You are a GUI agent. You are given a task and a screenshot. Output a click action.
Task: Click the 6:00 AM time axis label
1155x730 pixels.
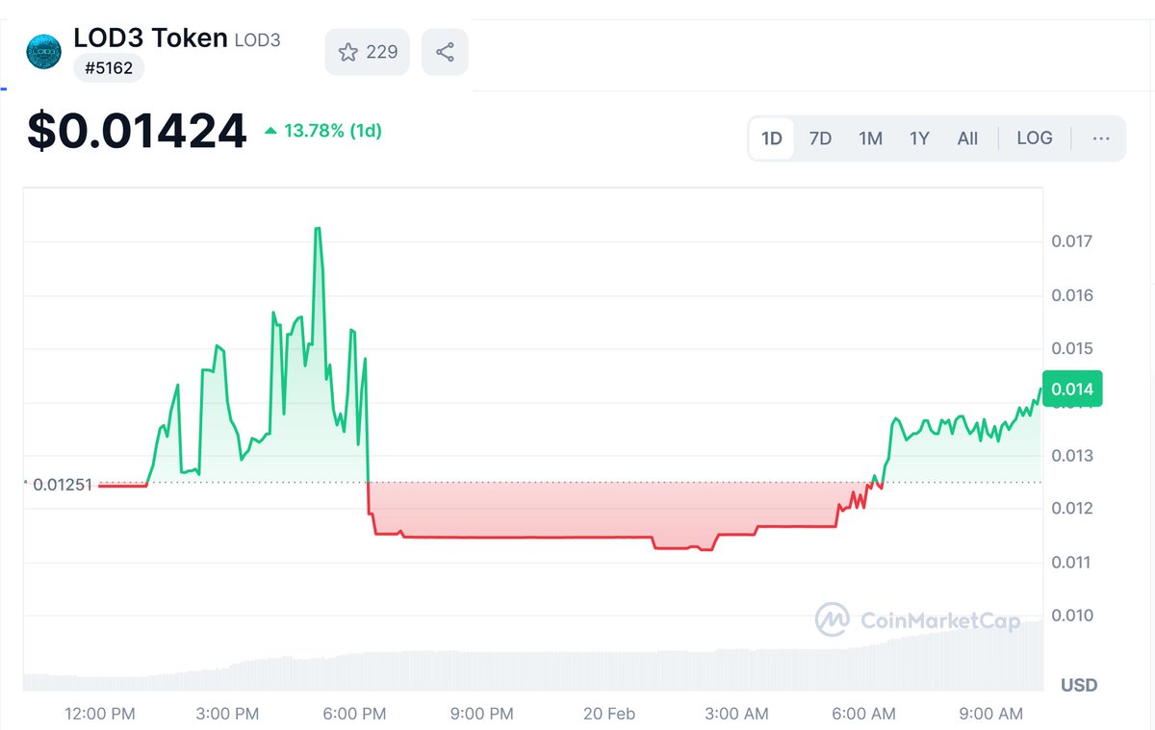pos(863,714)
